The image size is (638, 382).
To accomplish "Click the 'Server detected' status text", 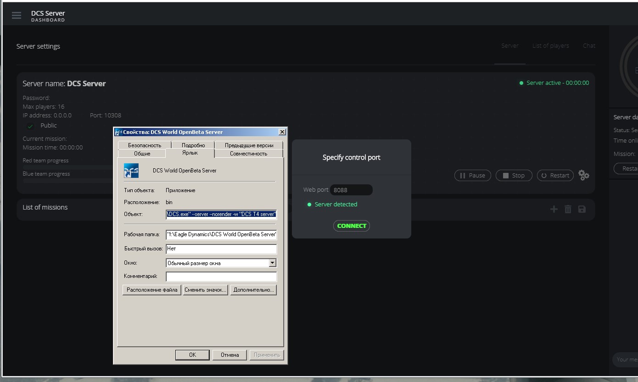I will [336, 205].
